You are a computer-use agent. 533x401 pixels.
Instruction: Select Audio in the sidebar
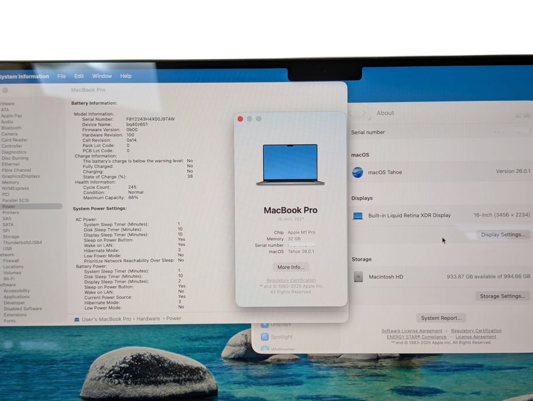[7, 122]
